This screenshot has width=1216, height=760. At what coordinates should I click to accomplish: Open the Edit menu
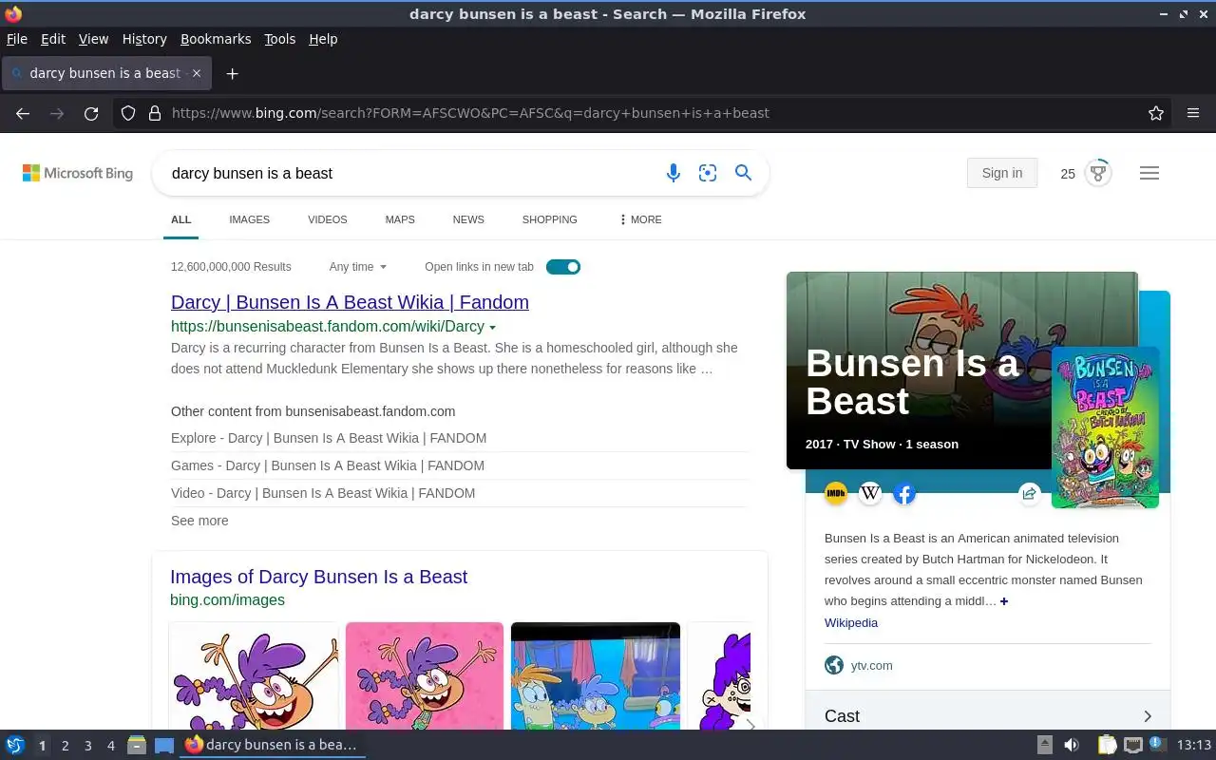pos(53,39)
